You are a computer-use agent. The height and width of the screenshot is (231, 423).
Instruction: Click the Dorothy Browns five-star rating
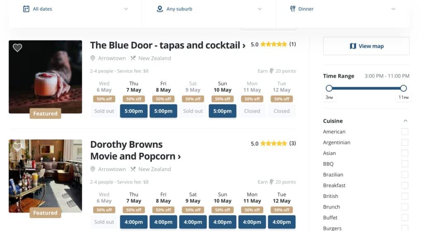(x=273, y=144)
